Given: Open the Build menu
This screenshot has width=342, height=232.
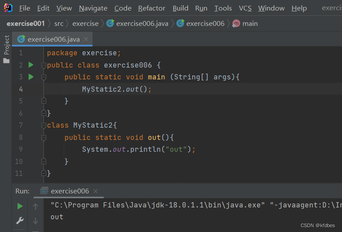Looking at the screenshot, I should point(180,8).
